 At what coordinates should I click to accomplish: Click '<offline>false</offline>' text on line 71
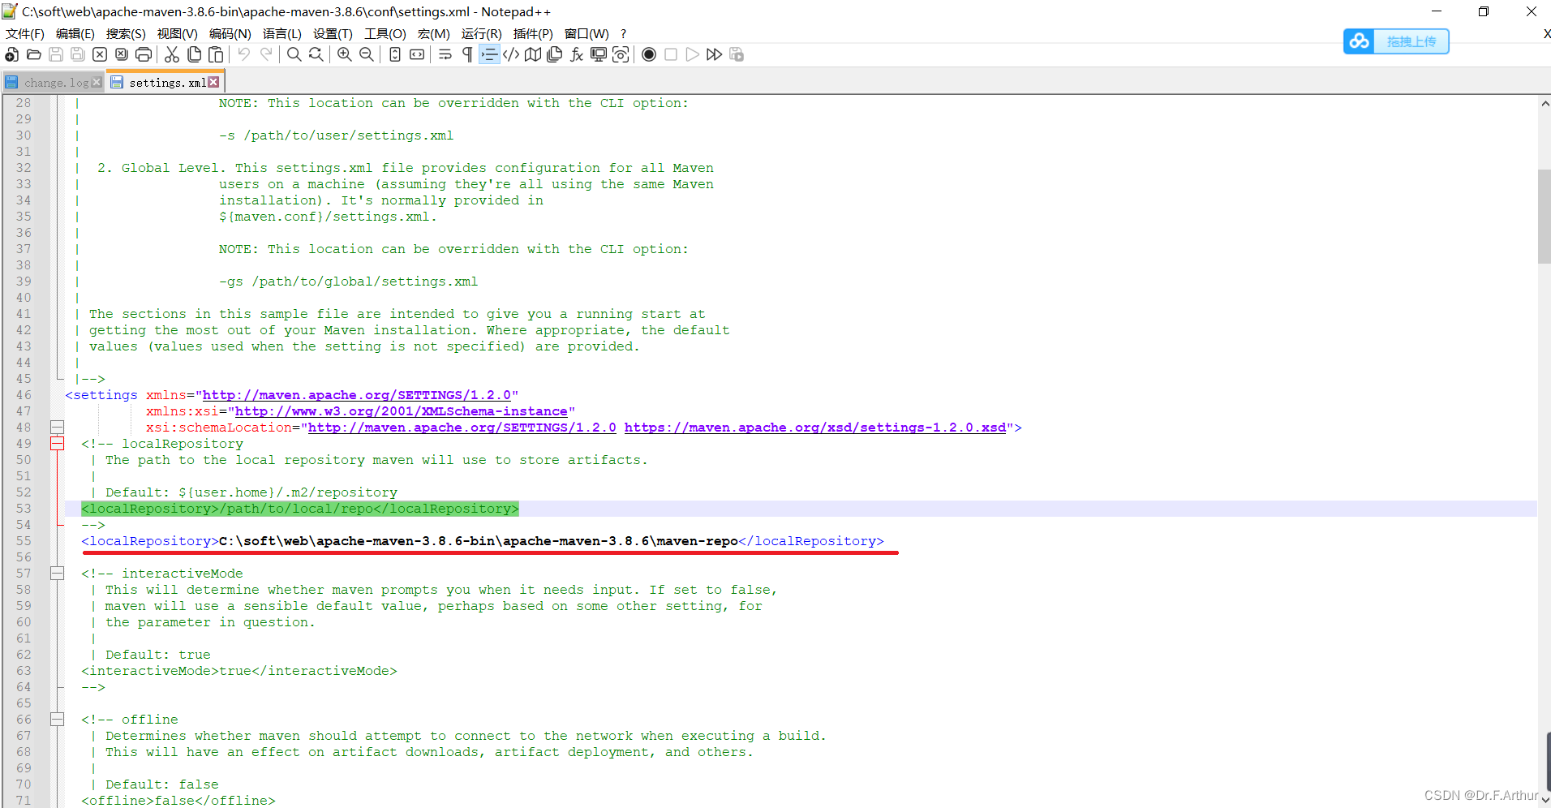click(x=178, y=801)
